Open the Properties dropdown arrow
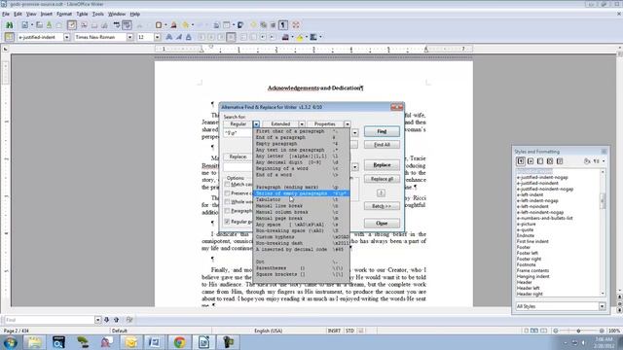Viewport: 623px width, 350px height. (x=348, y=124)
